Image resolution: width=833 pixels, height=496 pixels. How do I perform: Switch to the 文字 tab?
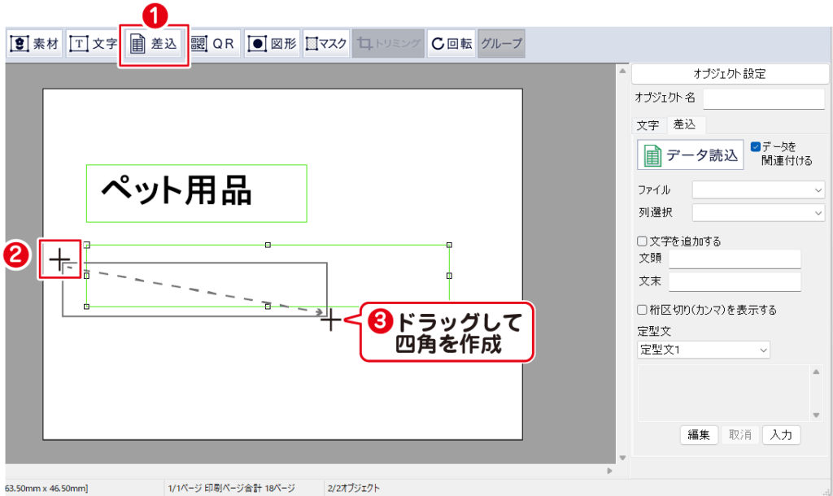click(x=648, y=125)
